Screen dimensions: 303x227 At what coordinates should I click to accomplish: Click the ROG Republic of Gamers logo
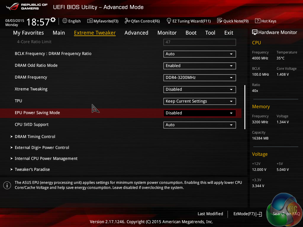click(26, 7)
